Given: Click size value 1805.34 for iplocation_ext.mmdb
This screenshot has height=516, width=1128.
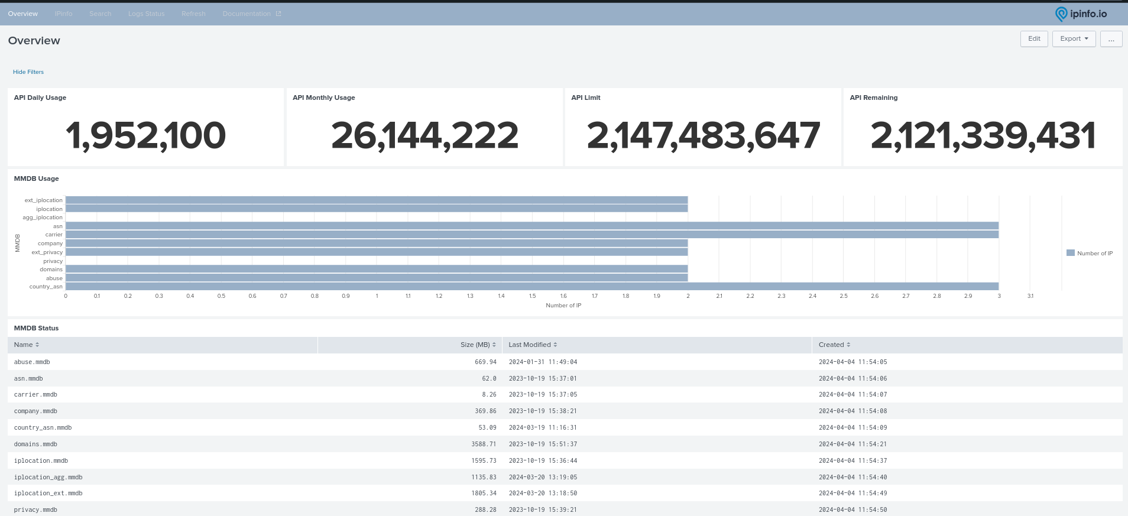Looking at the screenshot, I should tap(484, 493).
